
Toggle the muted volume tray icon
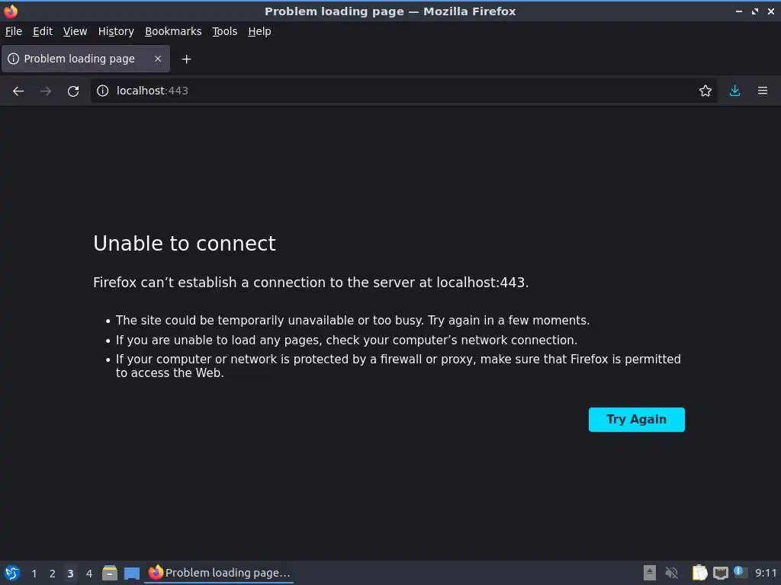pyautogui.click(x=672, y=573)
